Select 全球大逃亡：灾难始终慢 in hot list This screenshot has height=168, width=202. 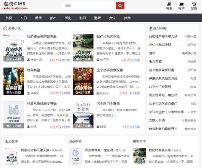tap(166, 112)
